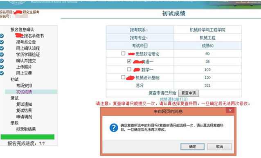Uncheck the 英语一 checkbox
This screenshot has width=261, height=158.
point(129,61)
